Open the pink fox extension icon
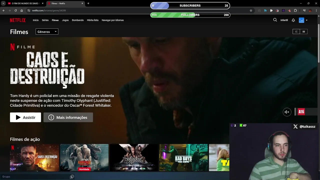 pyautogui.click(x=289, y=10)
